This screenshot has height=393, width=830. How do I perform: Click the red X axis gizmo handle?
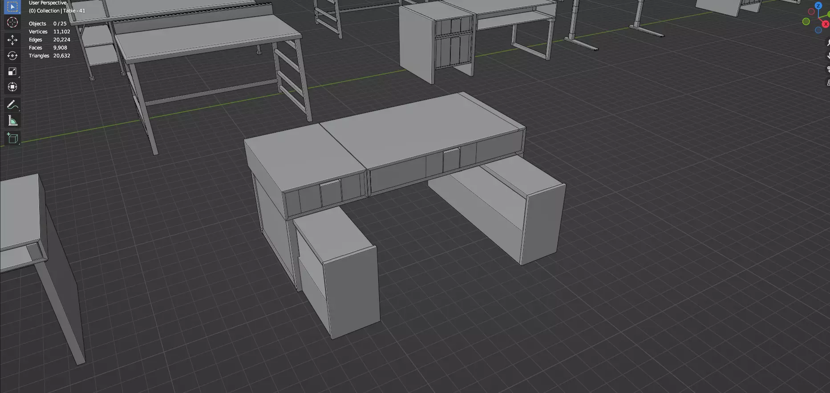point(826,24)
